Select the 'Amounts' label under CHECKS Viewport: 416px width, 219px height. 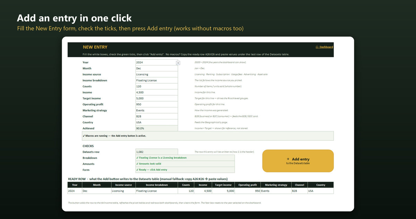coord(88,164)
